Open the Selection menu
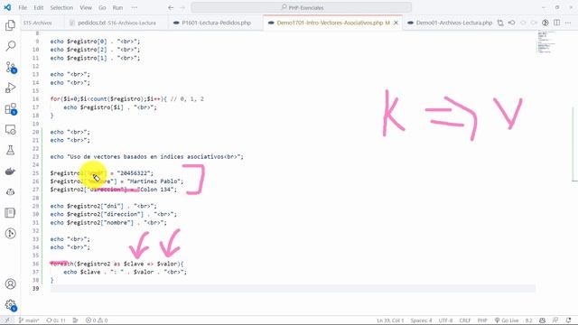Image resolution: width=578 pixels, height=325 pixels. click(x=61, y=7)
